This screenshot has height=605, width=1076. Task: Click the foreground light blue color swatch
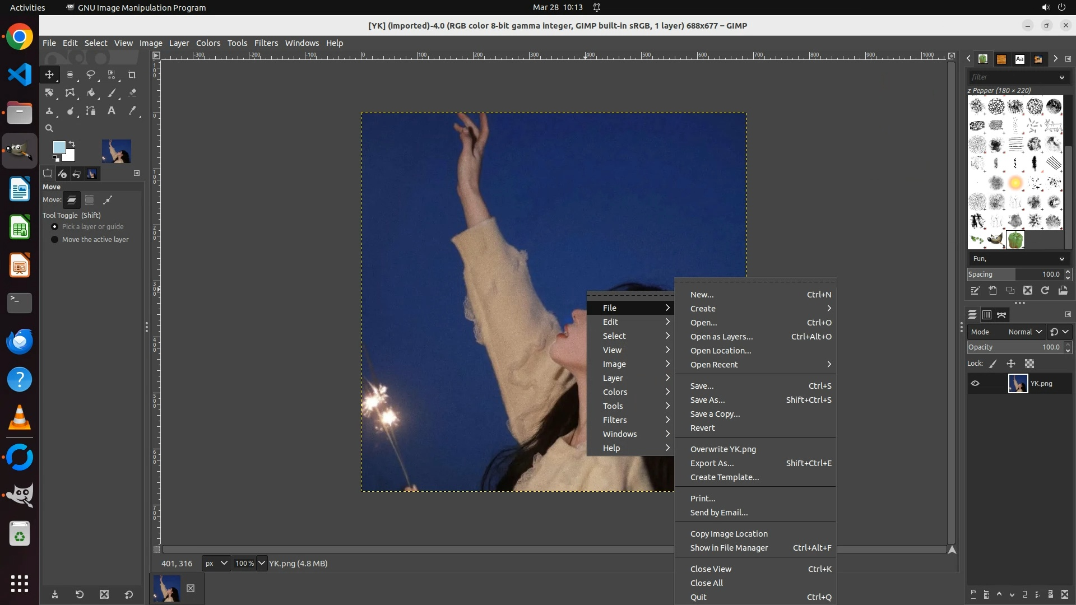[58, 147]
